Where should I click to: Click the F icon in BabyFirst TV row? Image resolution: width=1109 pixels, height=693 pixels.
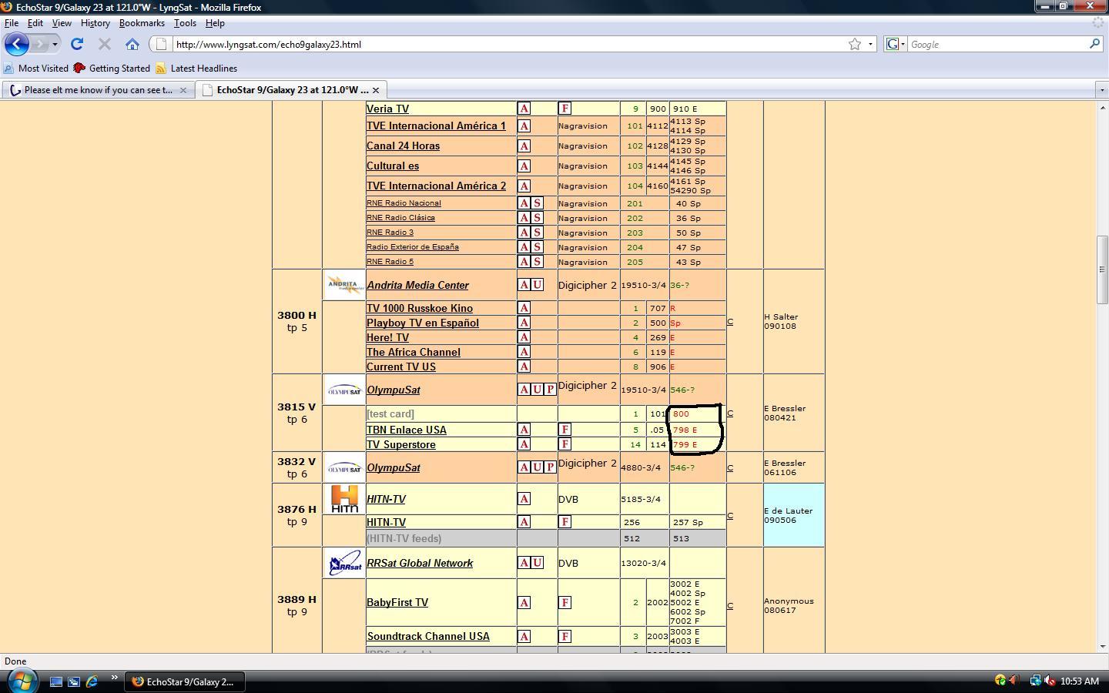click(565, 602)
